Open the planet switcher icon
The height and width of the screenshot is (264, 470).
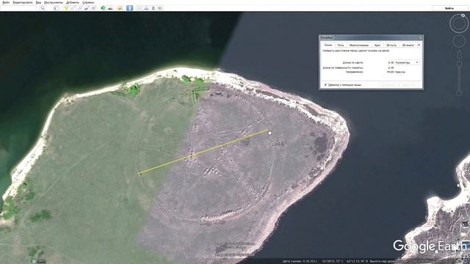pos(120,8)
